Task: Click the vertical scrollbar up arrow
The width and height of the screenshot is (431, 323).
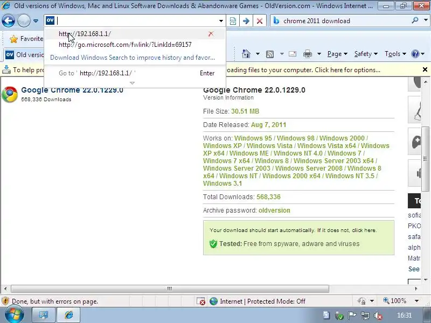Action: 426,82
